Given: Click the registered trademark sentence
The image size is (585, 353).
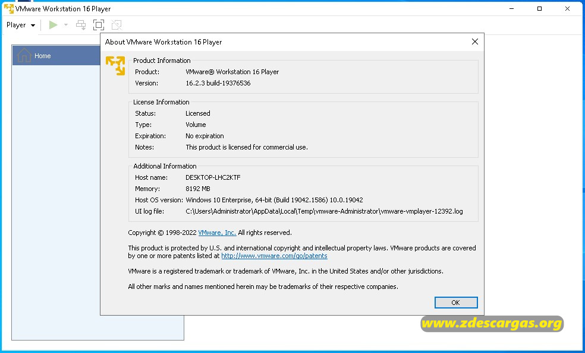Looking at the screenshot, I should 286,272.
